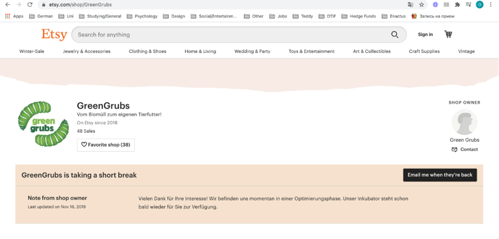This screenshot has height=239, width=499.
Task: Bookmark this page with the star icon
Action: point(422,5)
